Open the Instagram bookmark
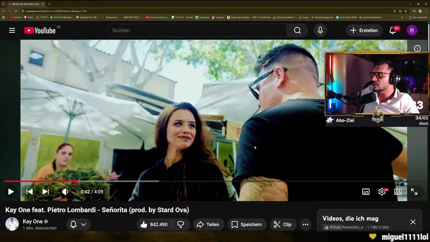 coord(218,17)
